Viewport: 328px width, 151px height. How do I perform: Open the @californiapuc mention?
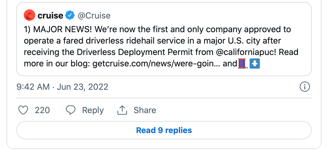[x=246, y=52]
